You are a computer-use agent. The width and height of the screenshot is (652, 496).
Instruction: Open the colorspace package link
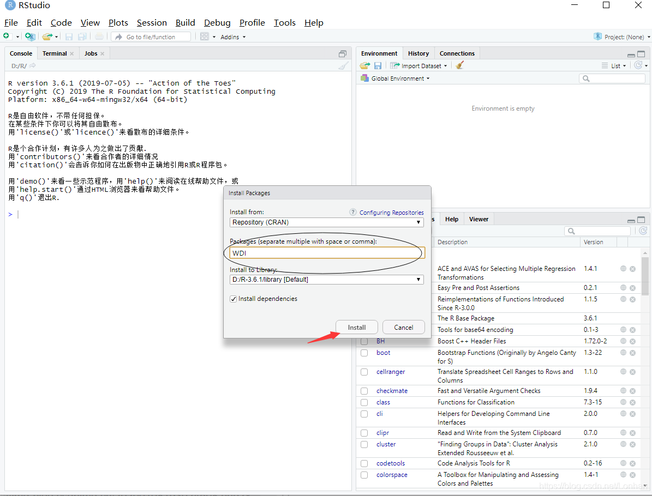[x=392, y=475]
